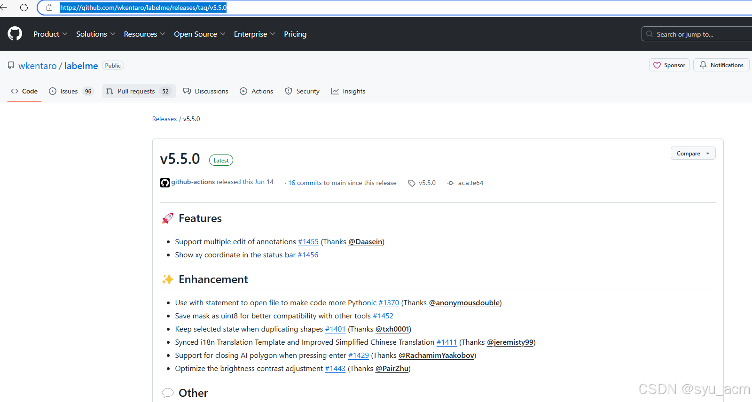Open pull request #1455
Image resolution: width=752 pixels, height=402 pixels.
(308, 241)
